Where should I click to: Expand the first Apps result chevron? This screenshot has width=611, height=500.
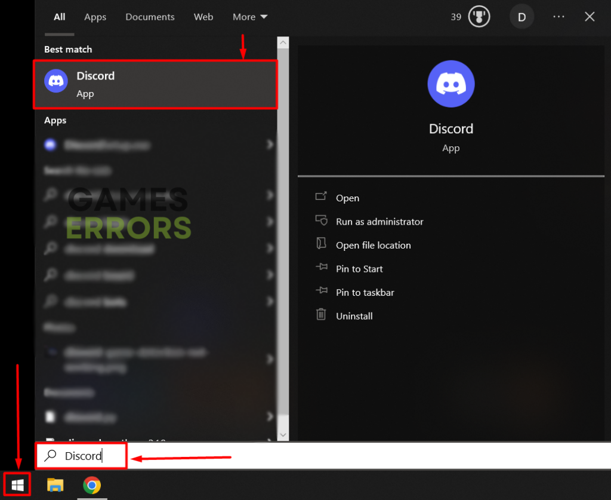pos(270,145)
